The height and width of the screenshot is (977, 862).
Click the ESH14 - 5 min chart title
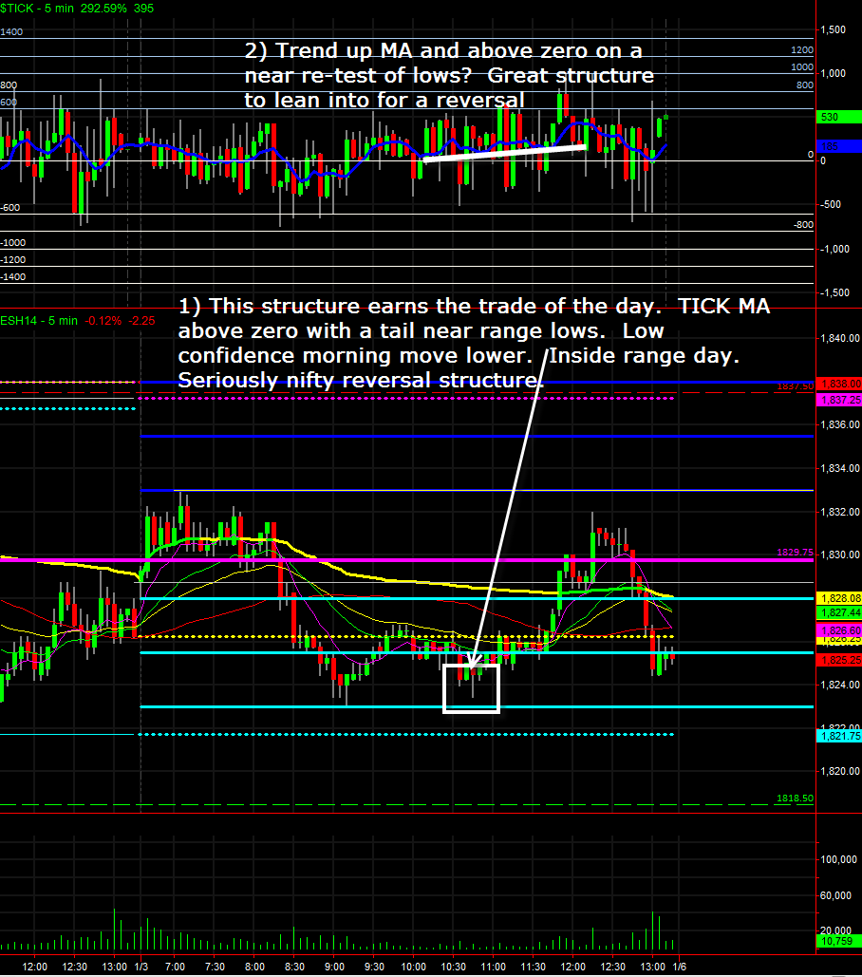pos(39,321)
